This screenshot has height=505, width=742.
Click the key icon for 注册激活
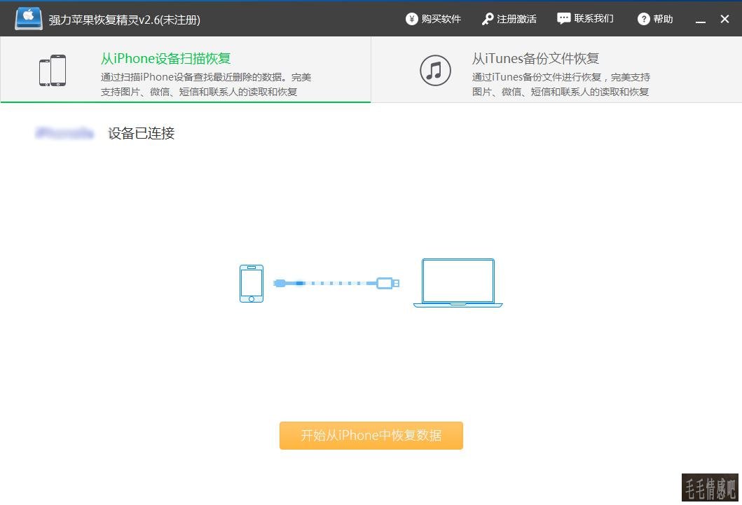click(488, 19)
